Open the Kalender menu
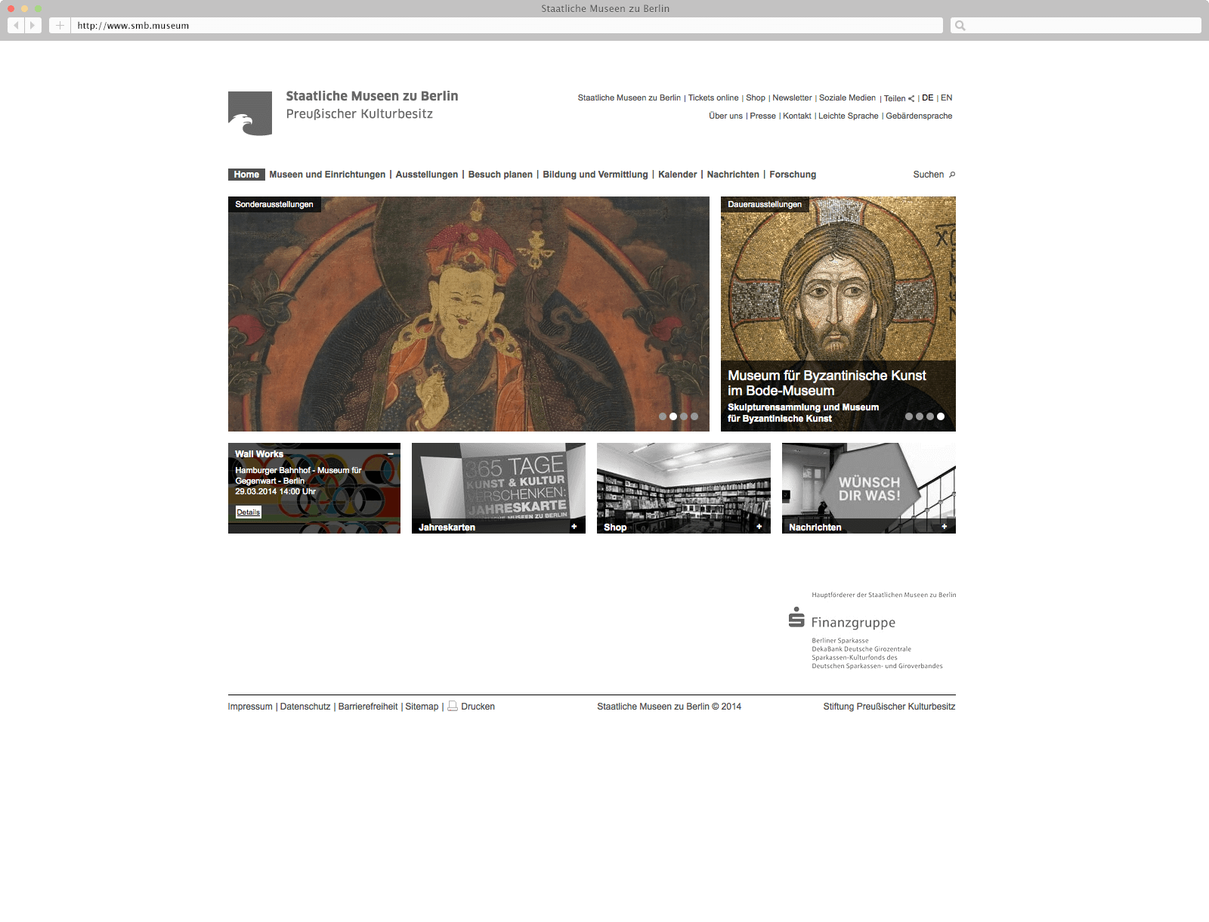 [x=678, y=175]
